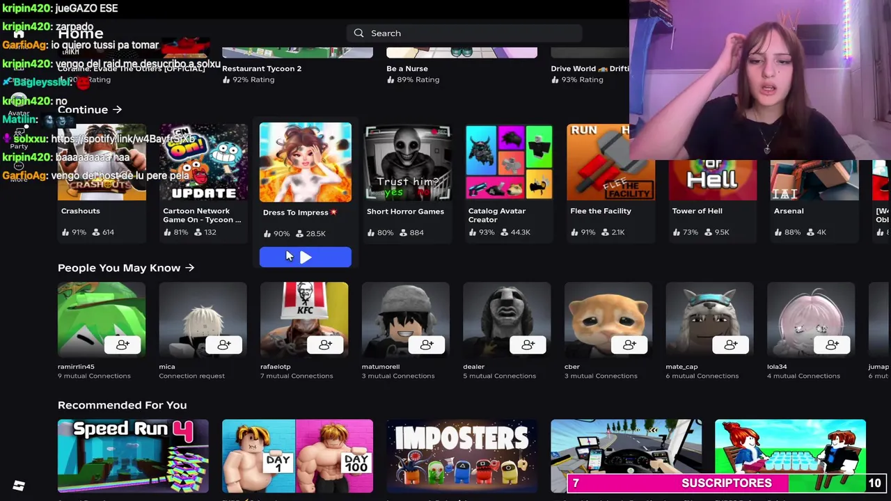Click the streamer webcam overlay
This screenshot has width=891, height=501.
[760, 80]
